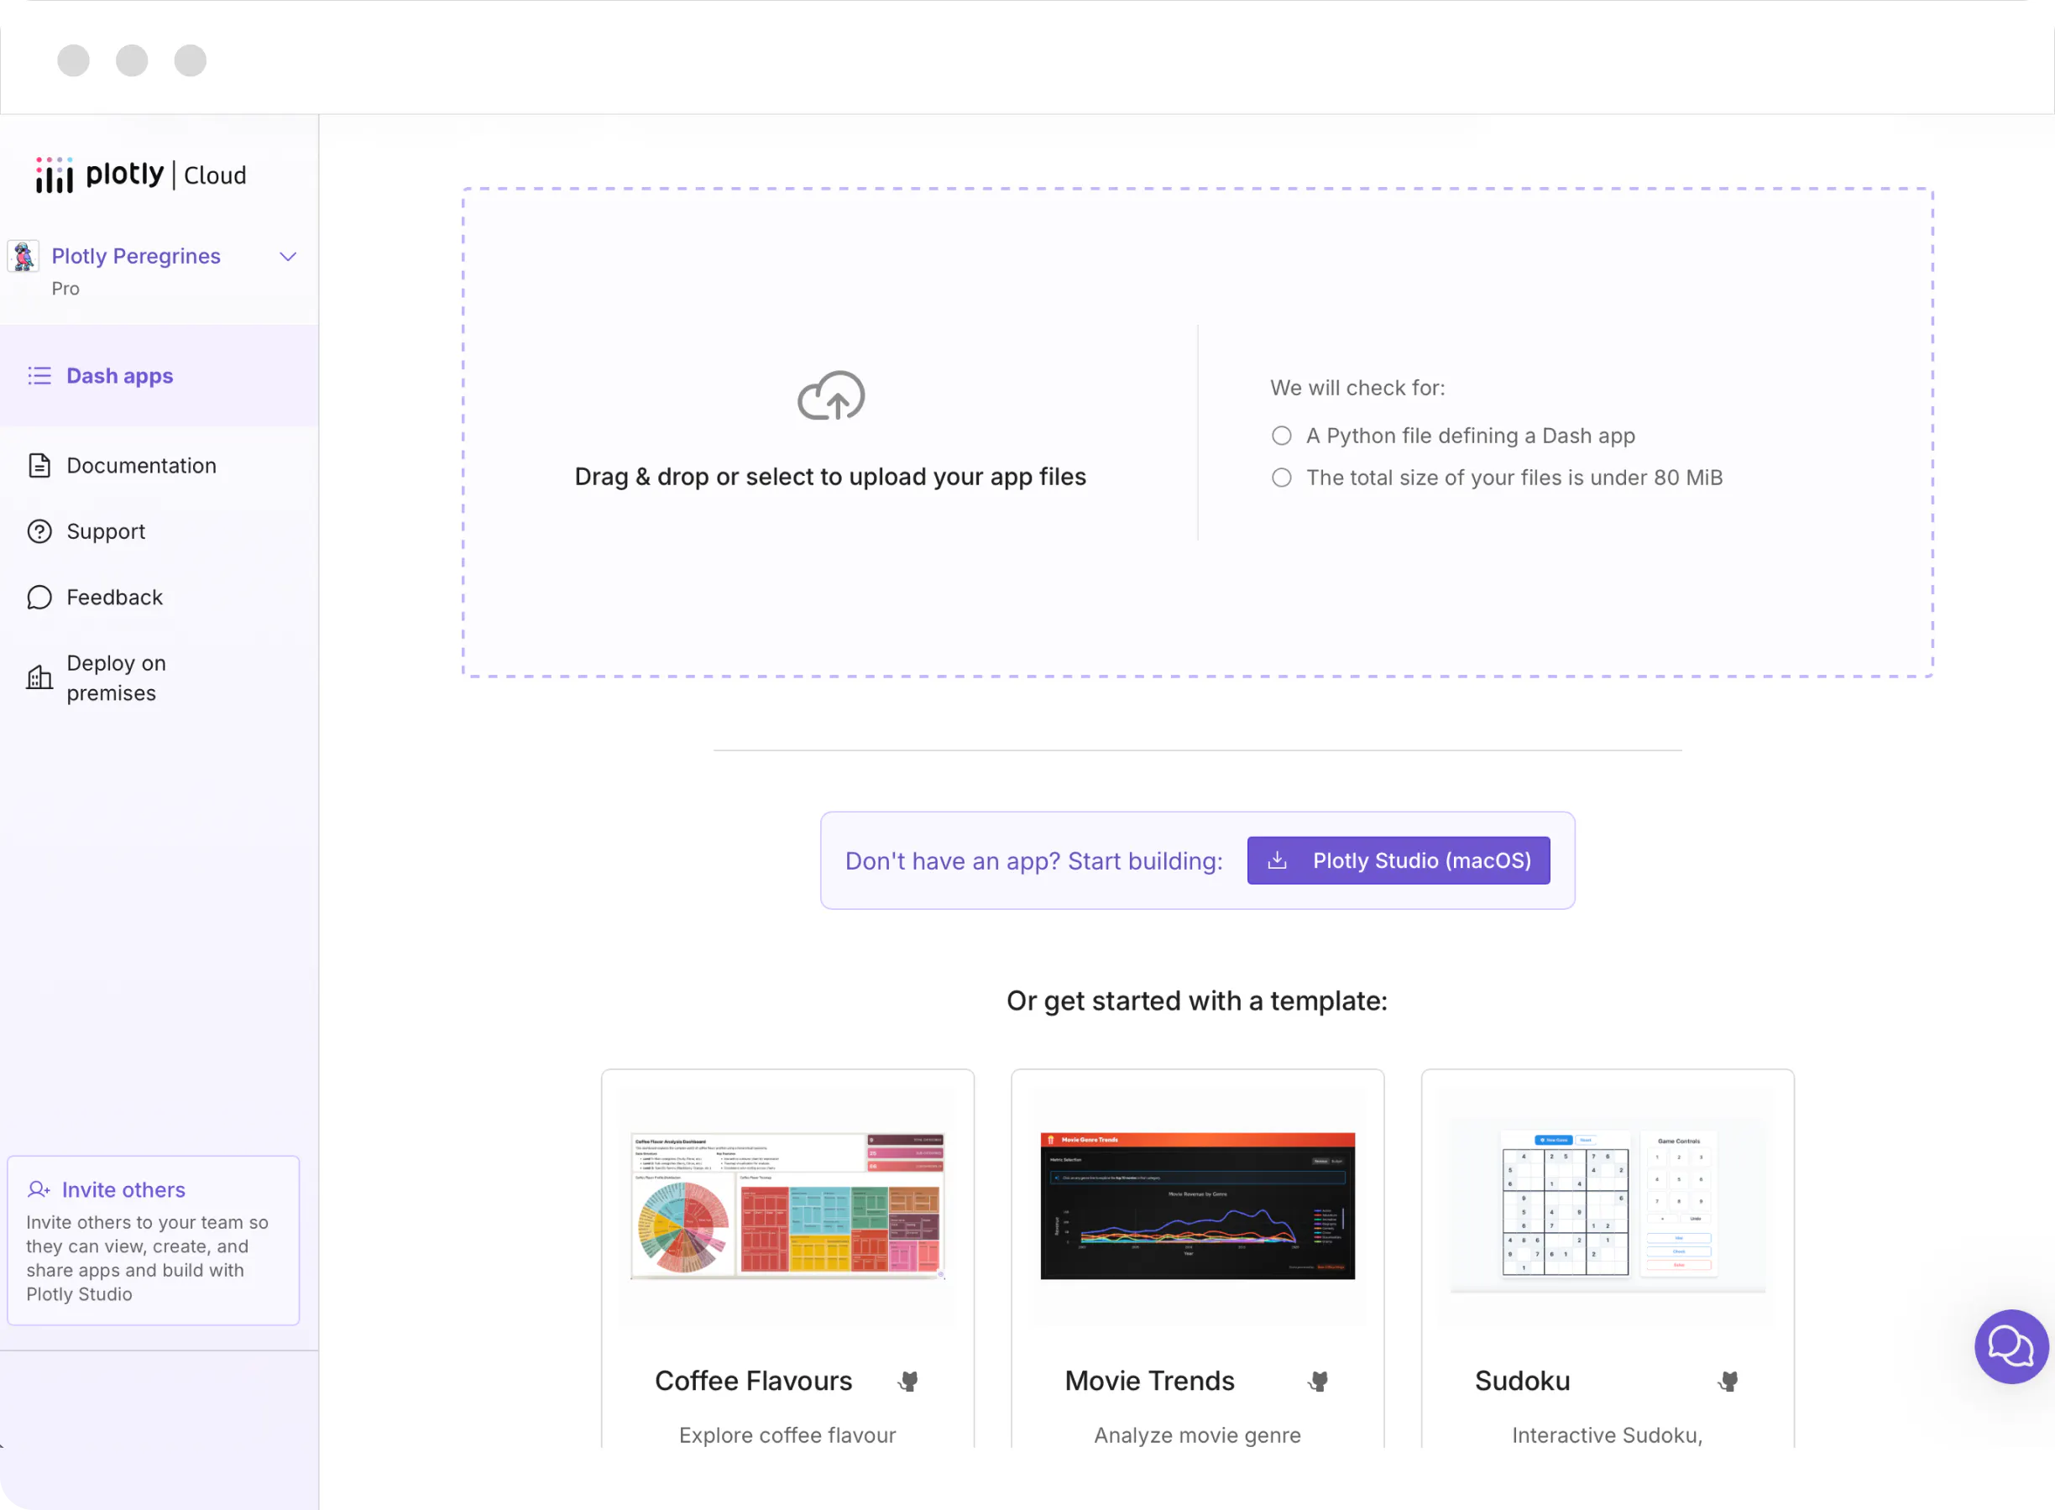Click the Pro plan label
The width and height of the screenshot is (2055, 1510).
(65, 289)
